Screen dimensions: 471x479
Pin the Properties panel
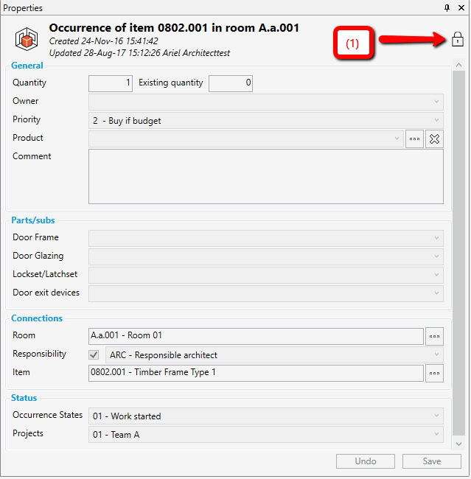[x=447, y=8]
